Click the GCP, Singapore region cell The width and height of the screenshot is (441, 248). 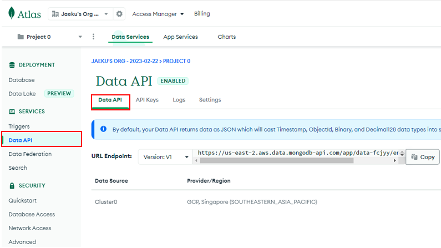point(252,202)
